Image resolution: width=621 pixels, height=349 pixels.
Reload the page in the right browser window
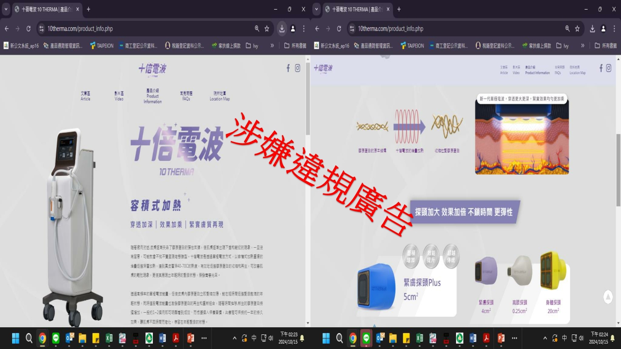coord(339,29)
